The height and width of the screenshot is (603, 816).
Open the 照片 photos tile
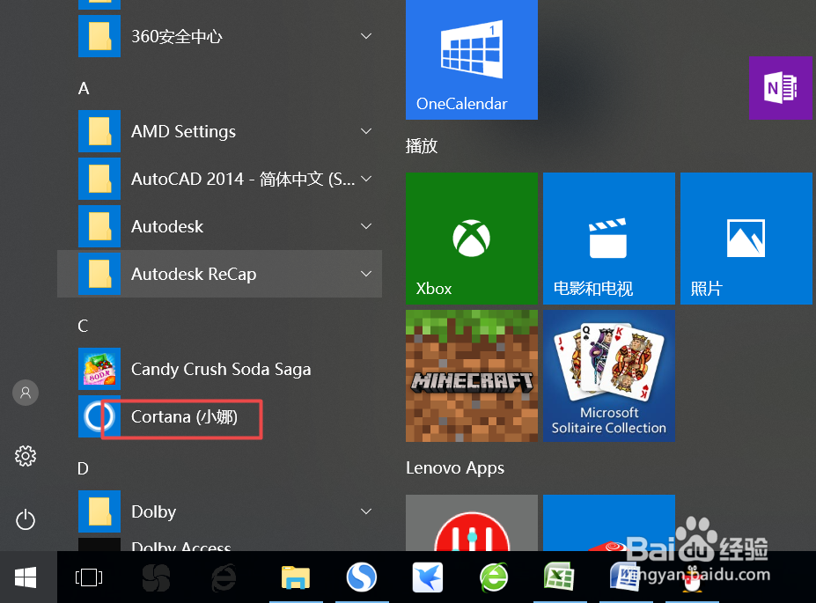[x=746, y=239]
